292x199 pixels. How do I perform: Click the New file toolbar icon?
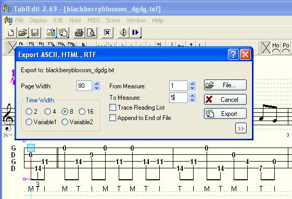(x=11, y=33)
